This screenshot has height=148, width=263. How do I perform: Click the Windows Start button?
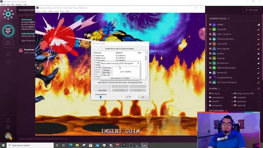point(3,145)
